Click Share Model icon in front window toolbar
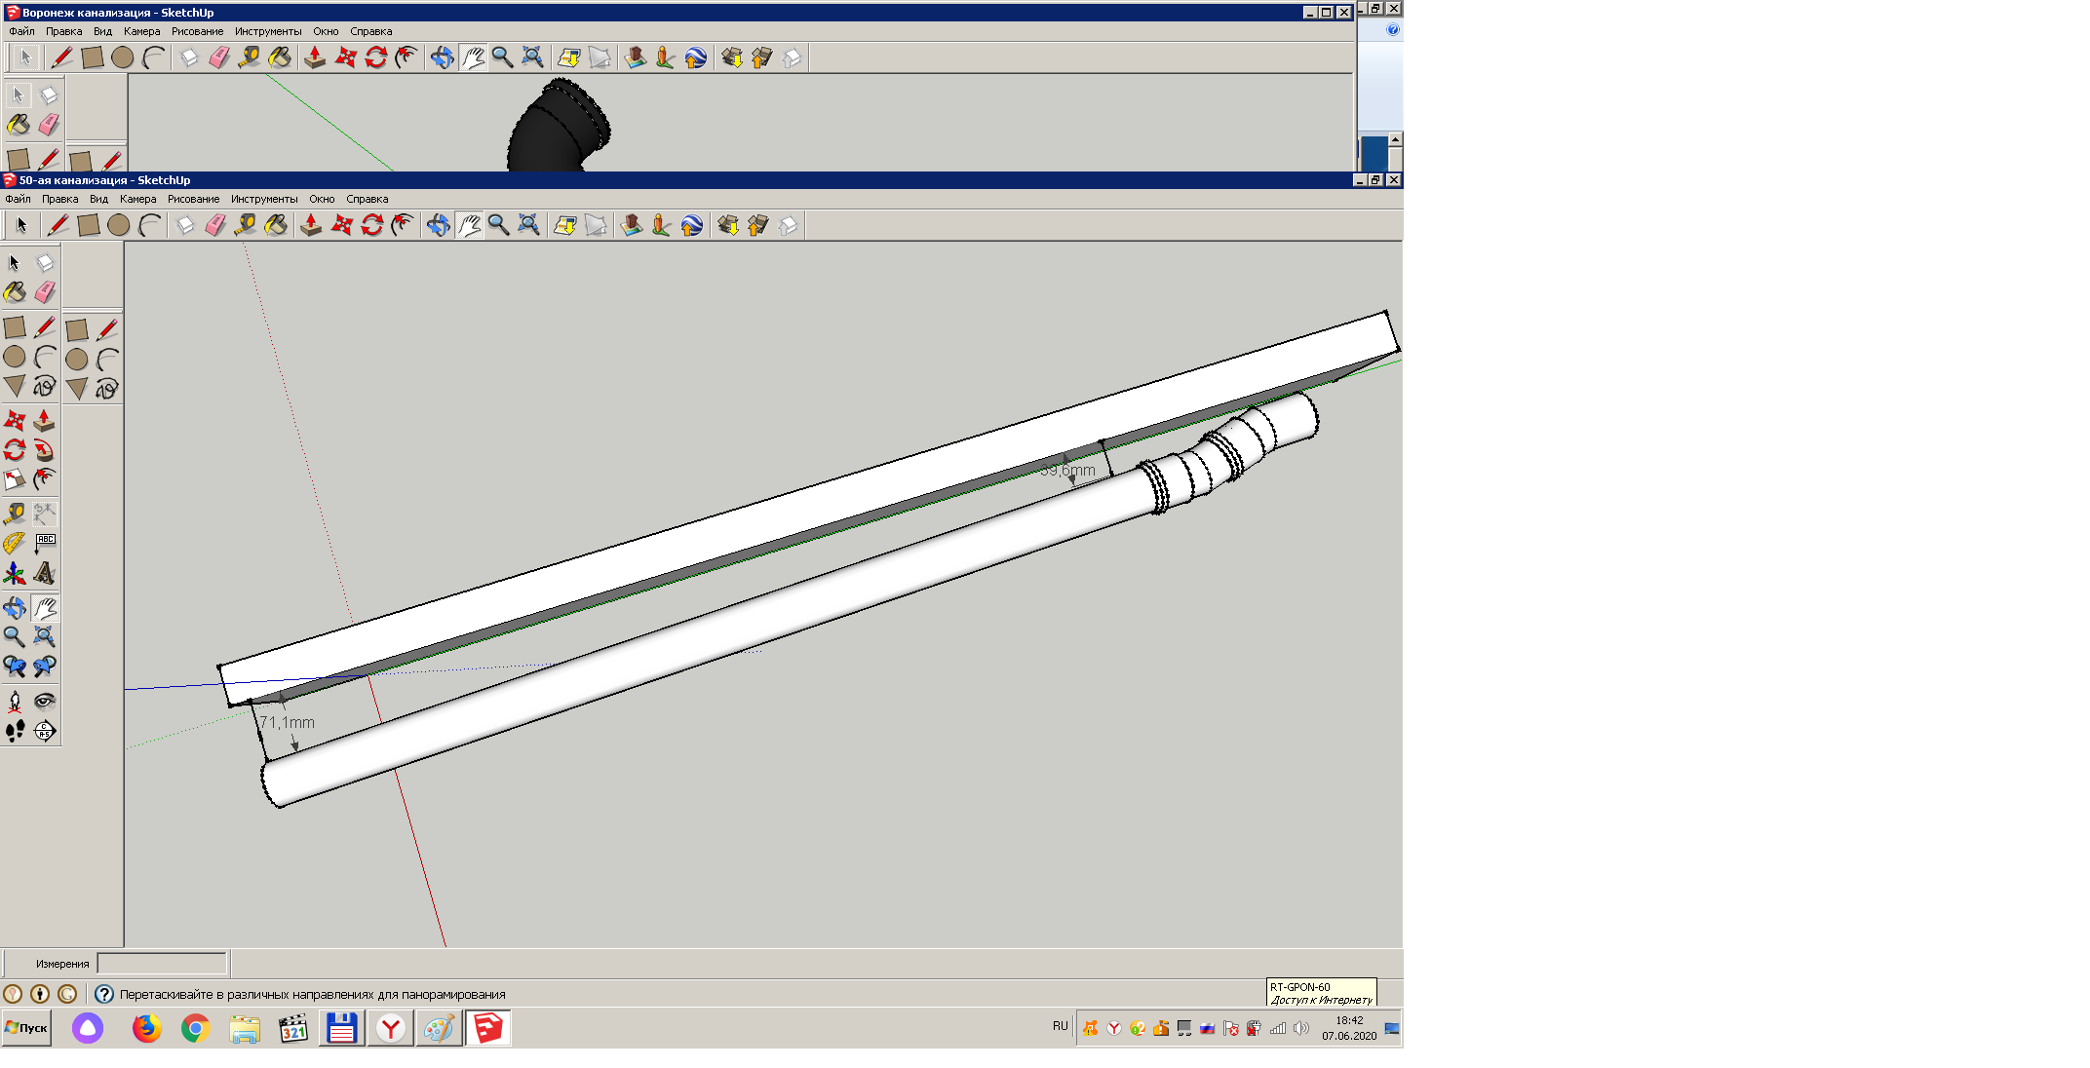The height and width of the screenshot is (1068, 2090). [758, 225]
